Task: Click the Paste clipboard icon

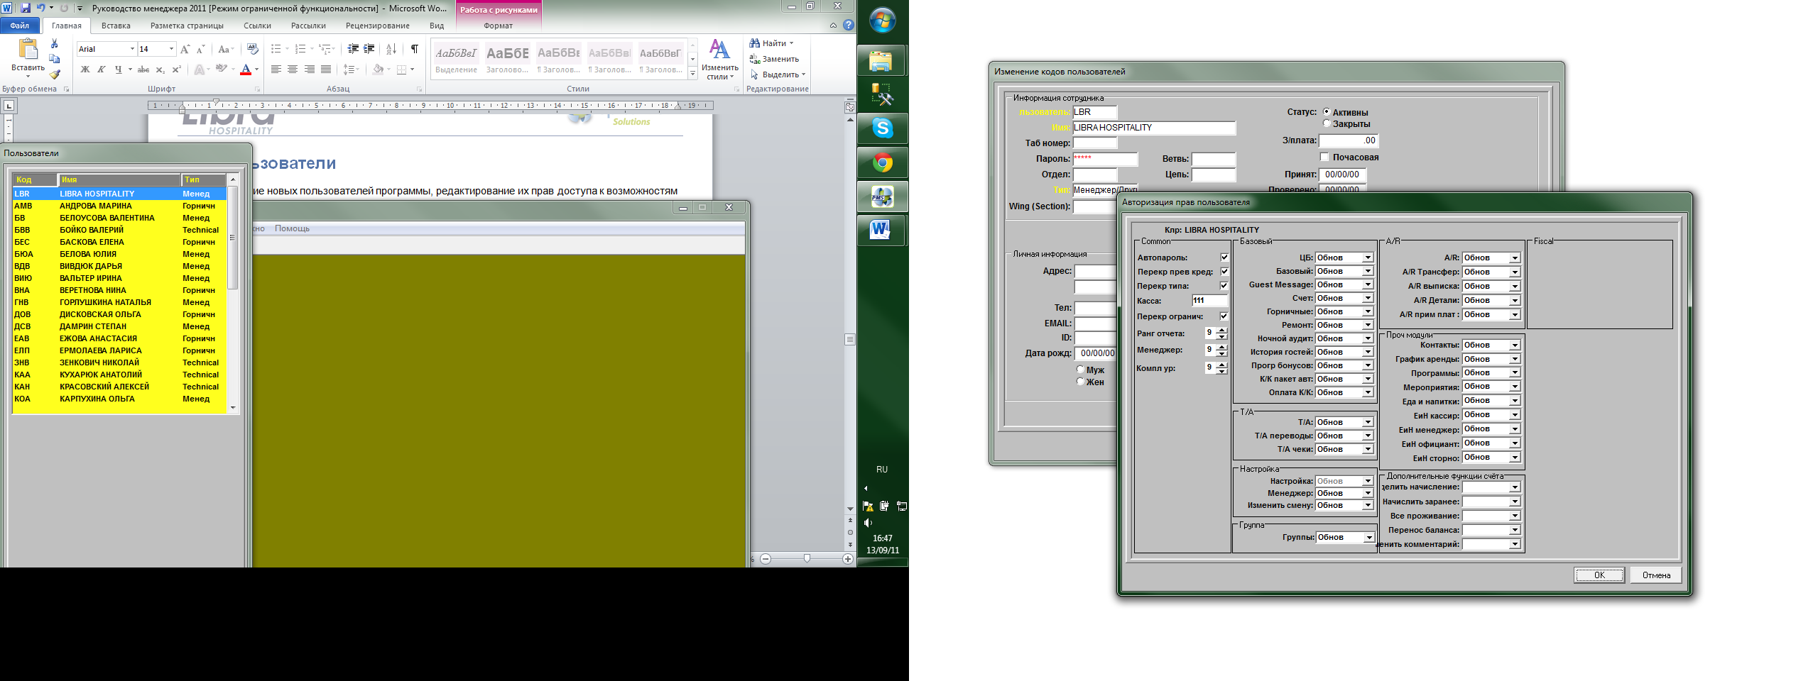Action: click(x=28, y=49)
